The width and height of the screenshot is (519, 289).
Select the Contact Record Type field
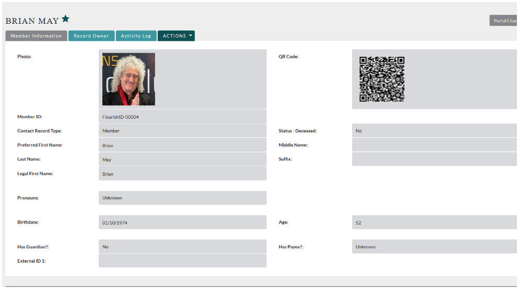click(x=182, y=131)
